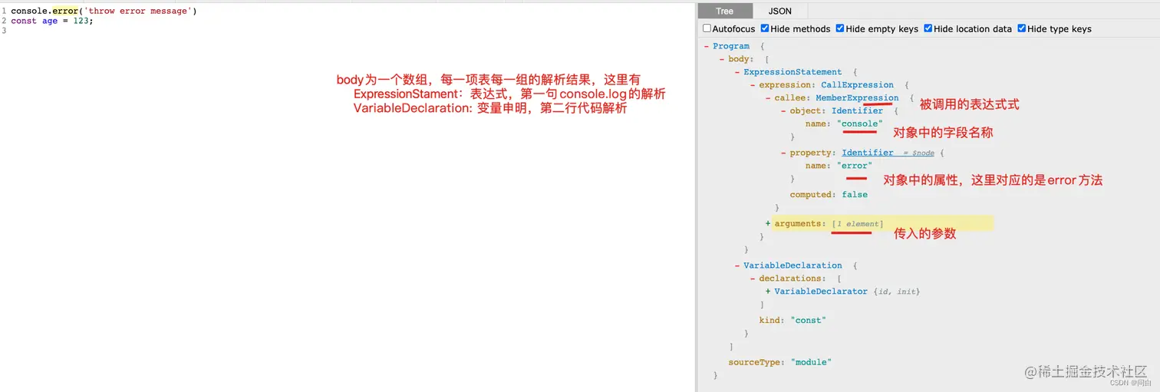Collapse the Program node
The width and height of the screenshot is (1160, 392).
[x=706, y=46]
